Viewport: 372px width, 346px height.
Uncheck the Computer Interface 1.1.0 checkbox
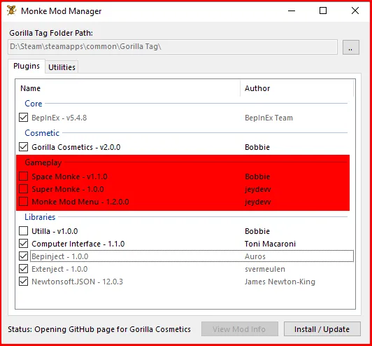(x=23, y=244)
